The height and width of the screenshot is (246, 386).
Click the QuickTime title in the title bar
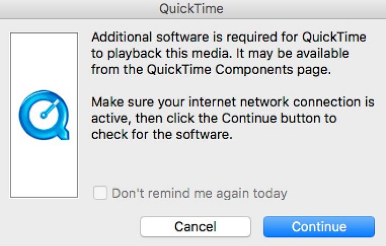tap(191, 9)
